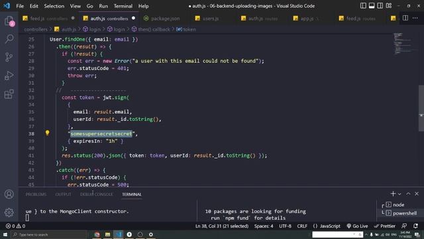Open editor More Actions ellipsis
The height and width of the screenshot is (239, 424).
click(415, 18)
